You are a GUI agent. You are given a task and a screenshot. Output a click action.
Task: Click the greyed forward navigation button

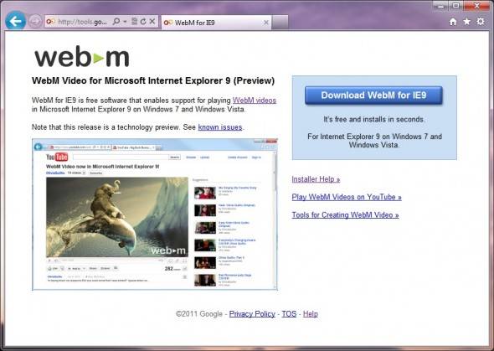point(35,22)
